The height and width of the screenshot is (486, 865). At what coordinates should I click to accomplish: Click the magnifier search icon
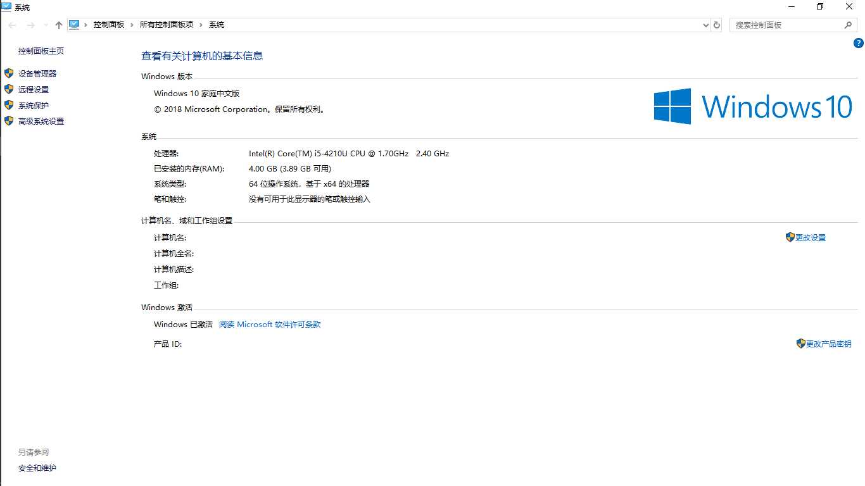[849, 25]
